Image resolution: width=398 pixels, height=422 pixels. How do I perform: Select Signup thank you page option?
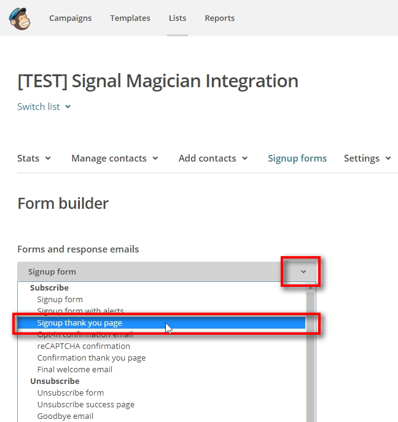coord(80,323)
